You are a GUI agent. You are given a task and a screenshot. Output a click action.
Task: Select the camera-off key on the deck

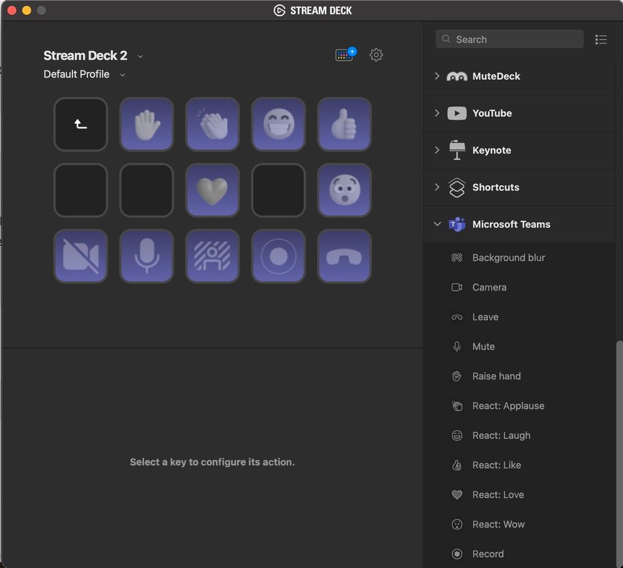point(80,256)
